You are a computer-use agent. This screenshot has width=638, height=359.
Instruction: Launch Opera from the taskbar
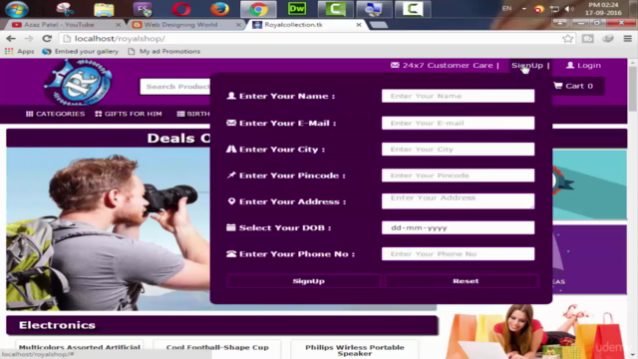point(181,9)
